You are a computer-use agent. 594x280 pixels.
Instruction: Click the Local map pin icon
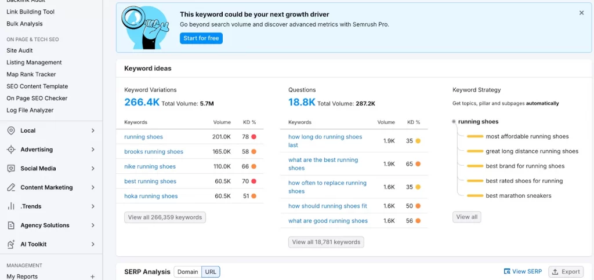coord(11,130)
